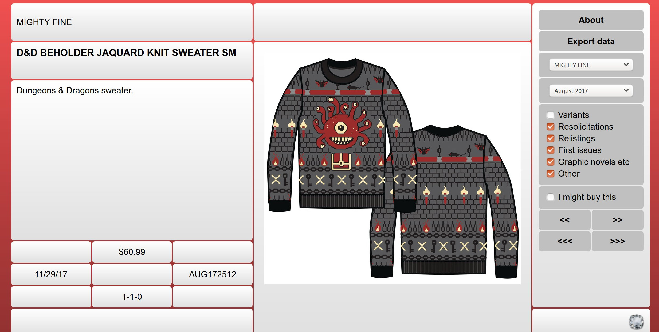Enable the Variants checkbox
The height and width of the screenshot is (332, 659).
[551, 115]
